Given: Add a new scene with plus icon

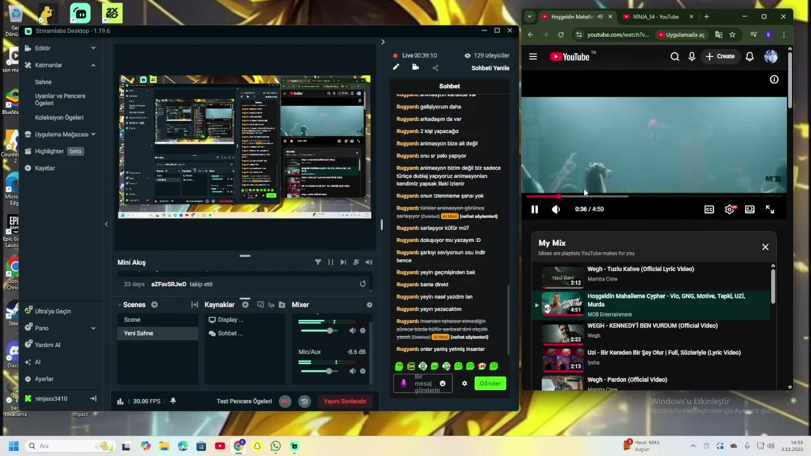Looking at the screenshot, I should pyautogui.click(x=154, y=305).
